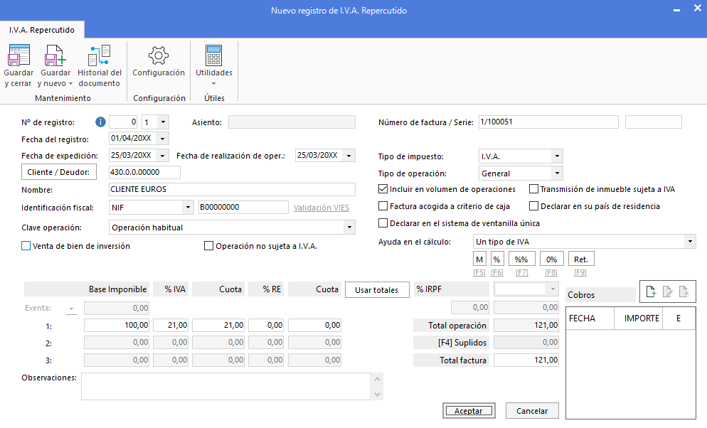707x428 pixels.
Task: Expand the Ayuda en el cálculo dropdown
Action: [x=690, y=242]
